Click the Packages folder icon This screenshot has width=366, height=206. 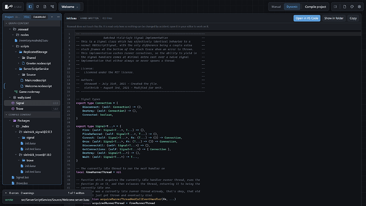[14, 121]
